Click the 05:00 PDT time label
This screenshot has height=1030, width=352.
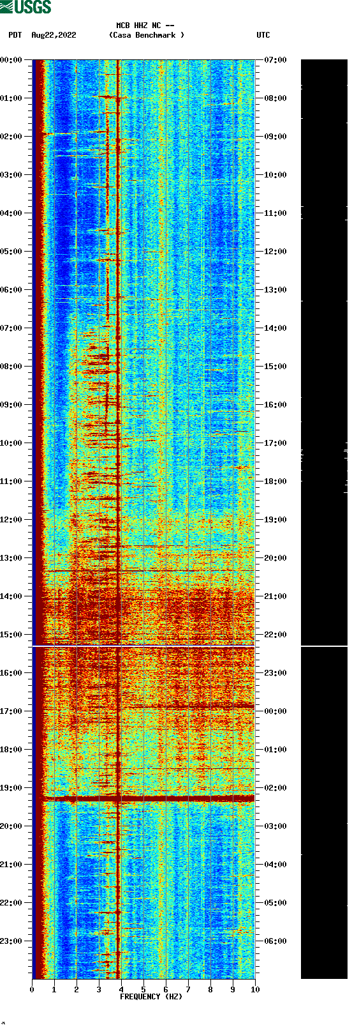tap(11, 252)
